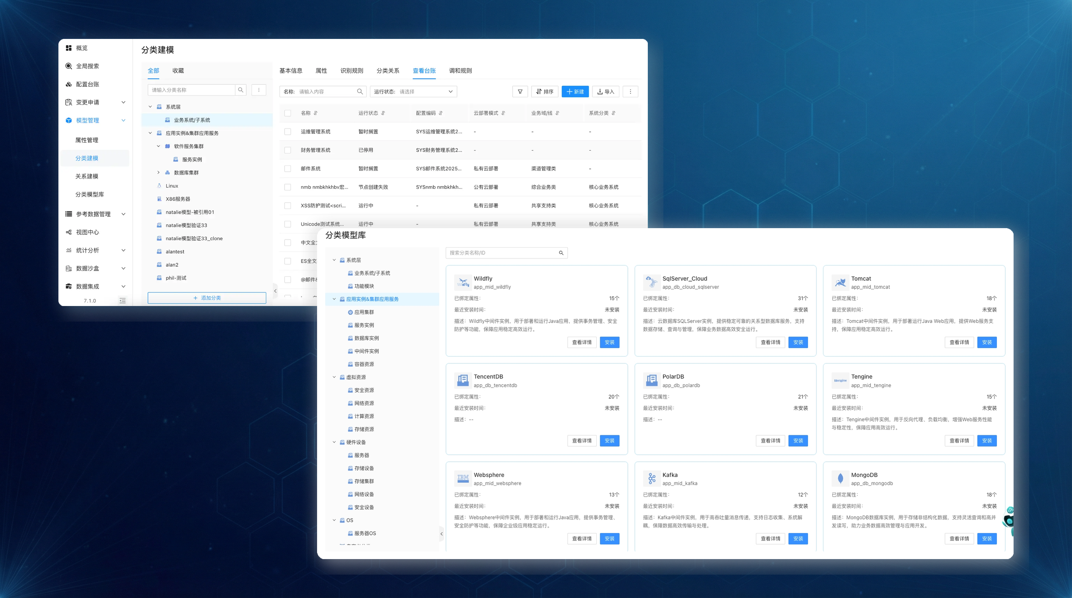Select all rows with header checkbox
This screenshot has height=598, width=1072.
click(287, 113)
